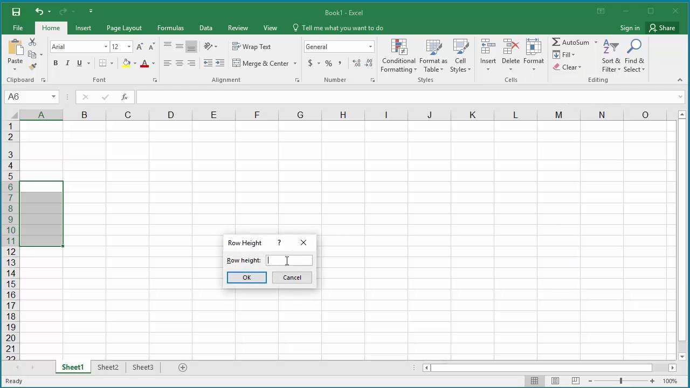Click the Decrease Indent icon

click(x=208, y=63)
